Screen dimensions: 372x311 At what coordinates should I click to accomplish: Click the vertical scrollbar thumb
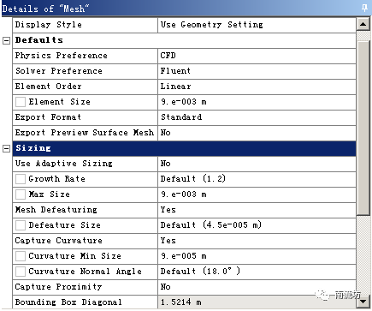[x=363, y=128]
